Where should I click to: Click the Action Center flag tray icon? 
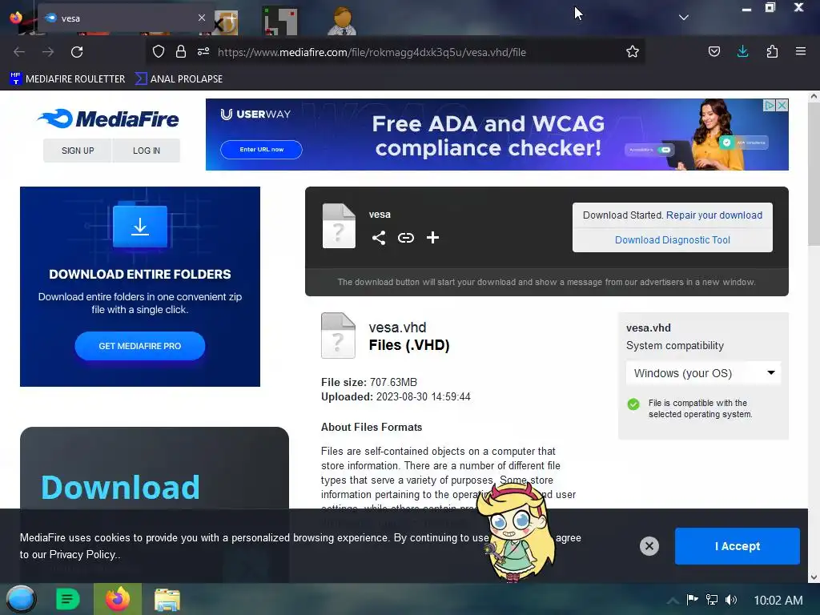[692, 600]
